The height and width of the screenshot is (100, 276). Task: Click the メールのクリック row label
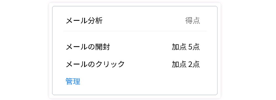95,64
